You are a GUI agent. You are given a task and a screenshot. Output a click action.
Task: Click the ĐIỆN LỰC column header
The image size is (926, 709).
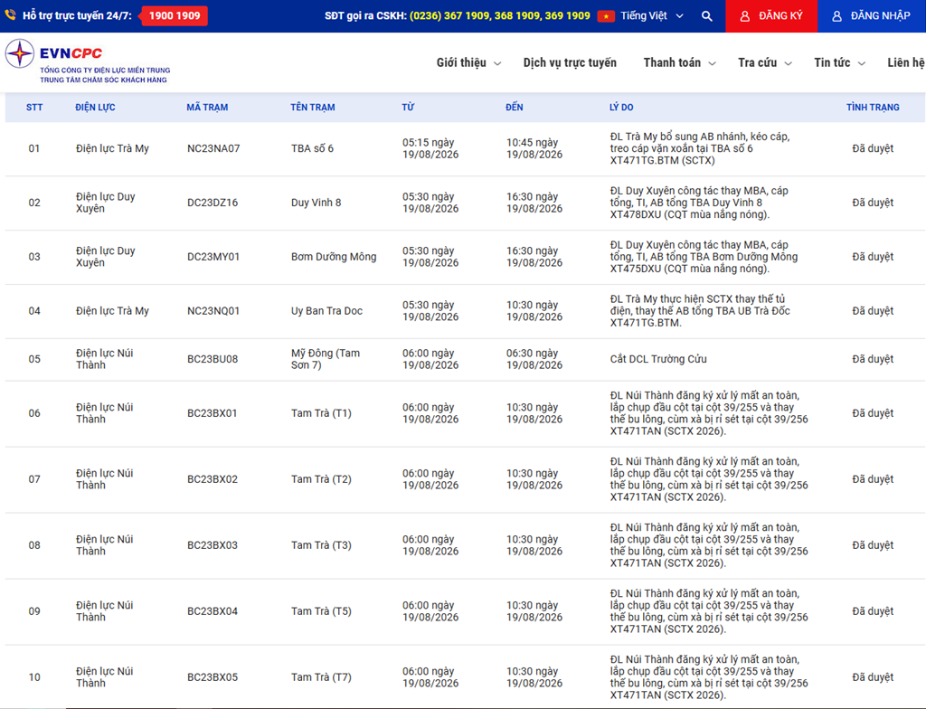[95, 107]
